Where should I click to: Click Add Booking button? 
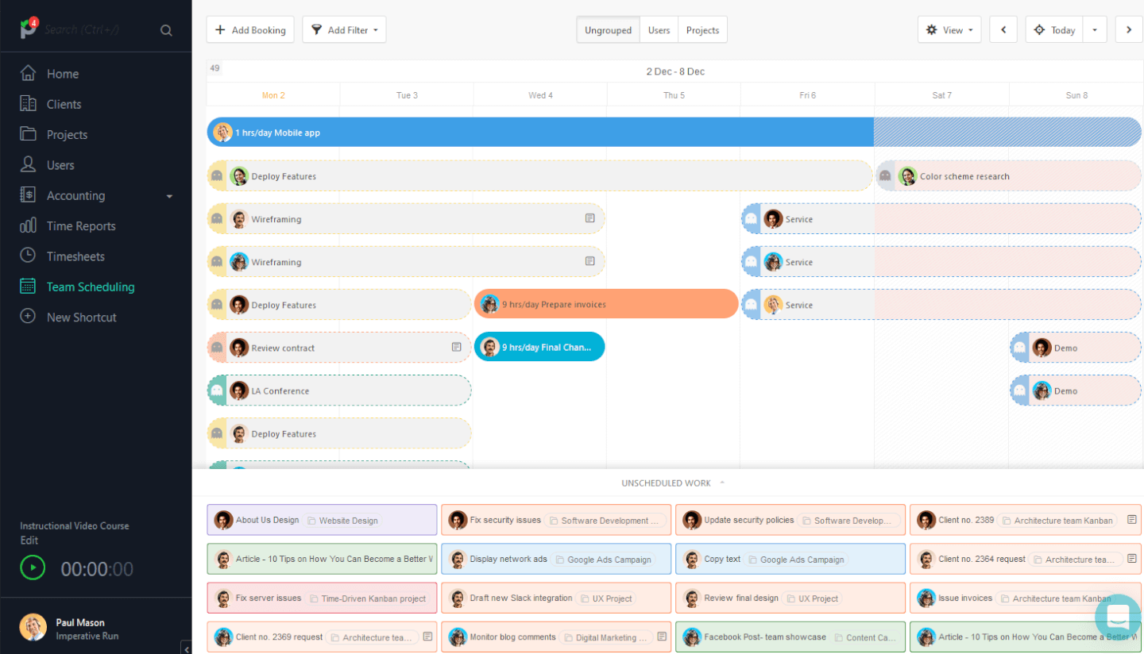250,30
